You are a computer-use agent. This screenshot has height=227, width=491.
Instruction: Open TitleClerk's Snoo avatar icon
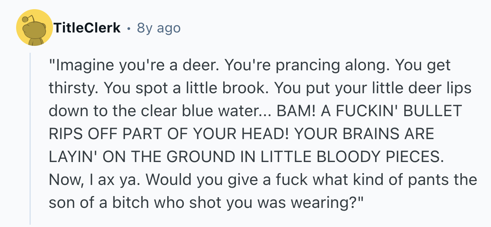pyautogui.click(x=35, y=28)
